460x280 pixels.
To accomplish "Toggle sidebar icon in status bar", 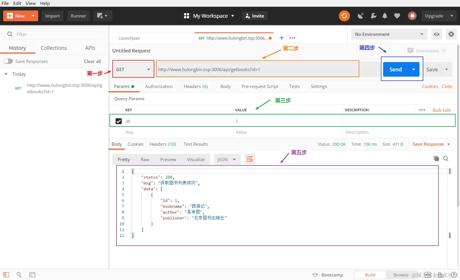I will (6, 275).
